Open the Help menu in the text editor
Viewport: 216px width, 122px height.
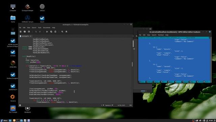tap(53, 28)
